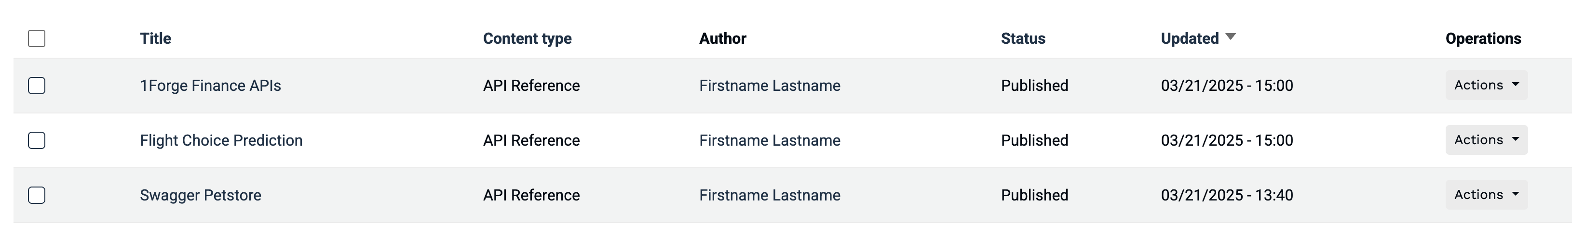Open author link in Flight Choice Prediction row
The image size is (1572, 225).
(x=770, y=140)
